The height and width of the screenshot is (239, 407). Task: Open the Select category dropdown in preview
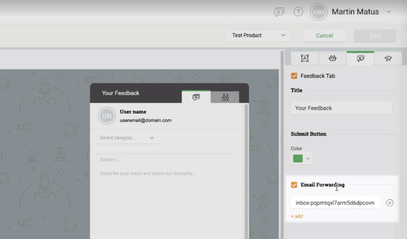point(128,138)
